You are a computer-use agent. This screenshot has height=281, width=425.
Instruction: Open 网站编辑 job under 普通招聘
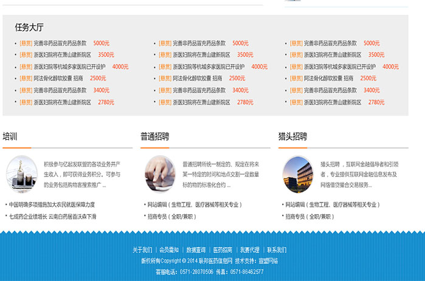194,205
